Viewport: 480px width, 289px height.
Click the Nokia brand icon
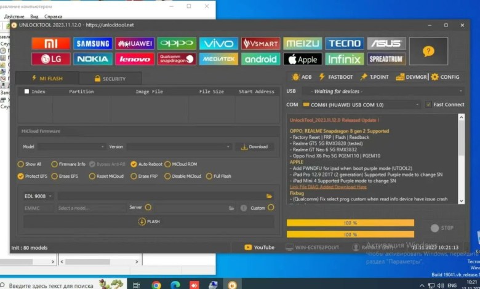click(x=92, y=60)
